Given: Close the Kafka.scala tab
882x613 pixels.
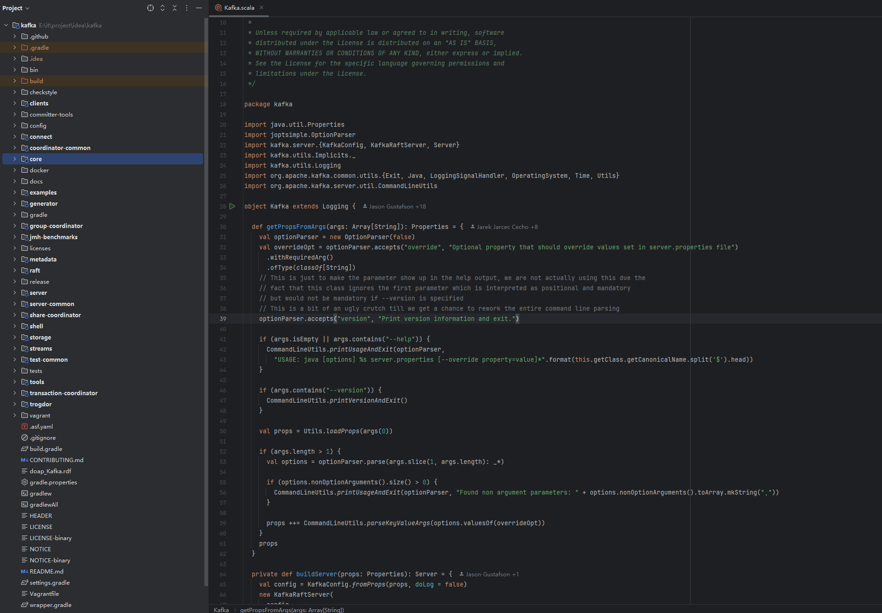Looking at the screenshot, I should point(261,7).
